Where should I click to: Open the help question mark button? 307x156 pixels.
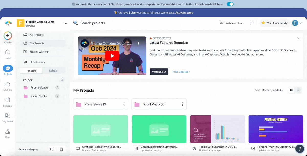pos(300,149)
